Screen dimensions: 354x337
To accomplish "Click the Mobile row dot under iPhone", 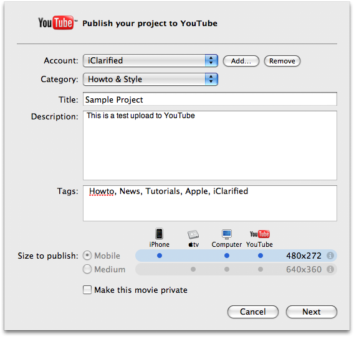I will 160,256.
